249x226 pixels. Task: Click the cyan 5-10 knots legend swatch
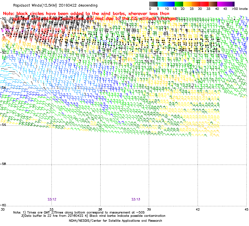162,4
